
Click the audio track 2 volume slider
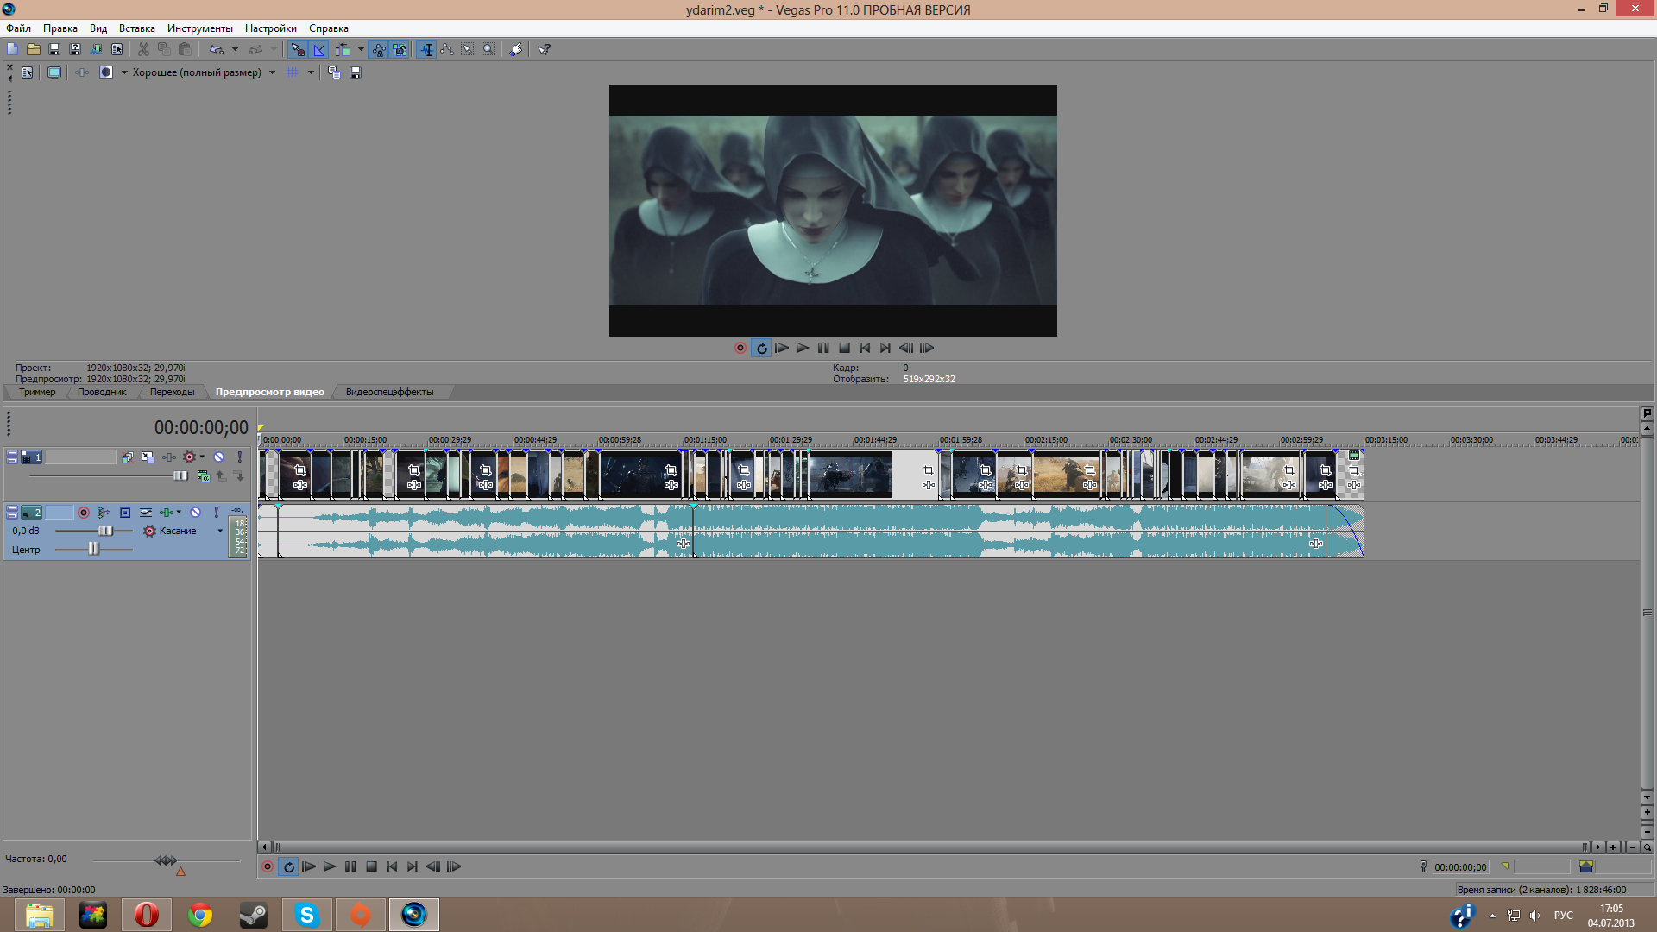pyautogui.click(x=104, y=532)
